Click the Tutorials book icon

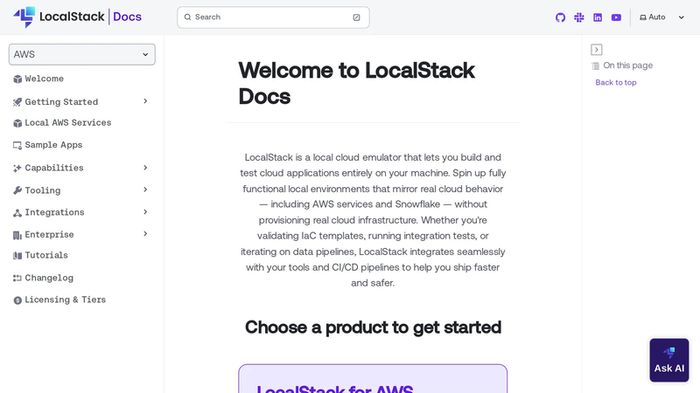[x=17, y=255]
